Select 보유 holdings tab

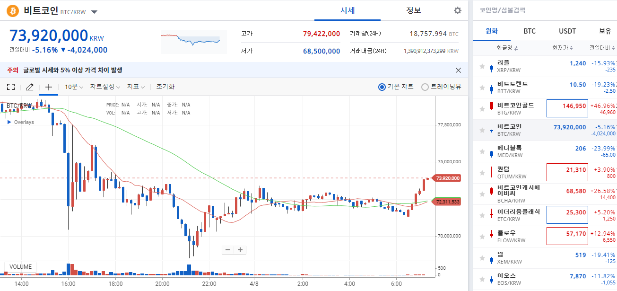pos(605,31)
